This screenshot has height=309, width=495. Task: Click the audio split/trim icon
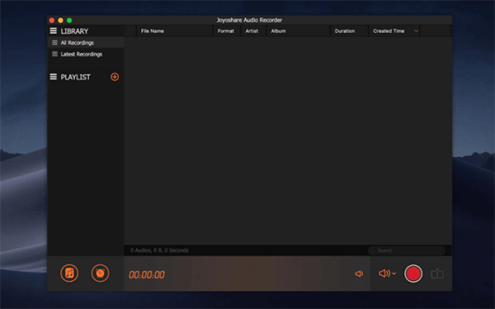[437, 273]
